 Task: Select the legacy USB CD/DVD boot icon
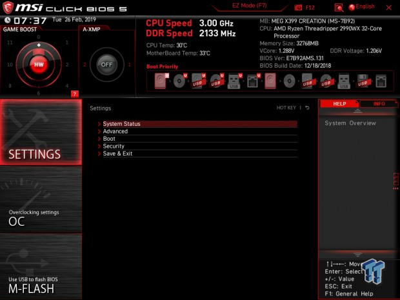pos(326,81)
